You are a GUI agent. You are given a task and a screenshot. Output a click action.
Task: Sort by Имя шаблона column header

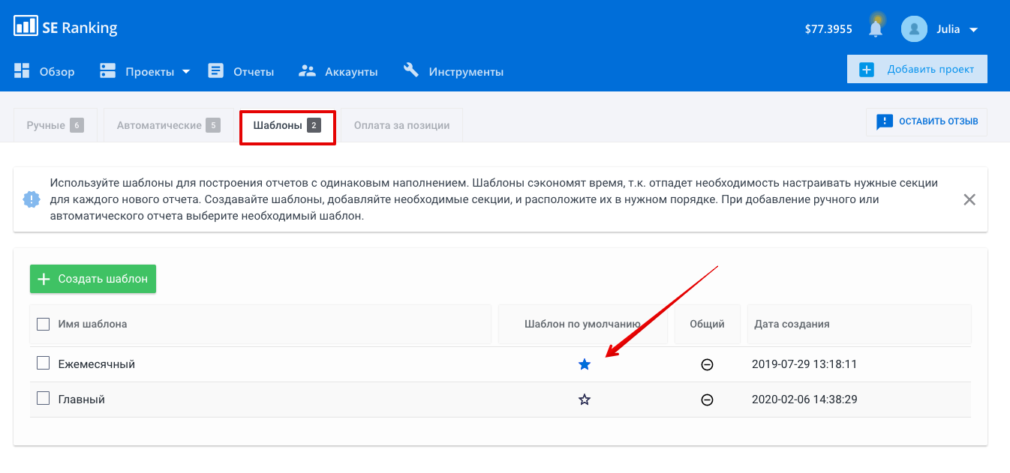(x=92, y=325)
